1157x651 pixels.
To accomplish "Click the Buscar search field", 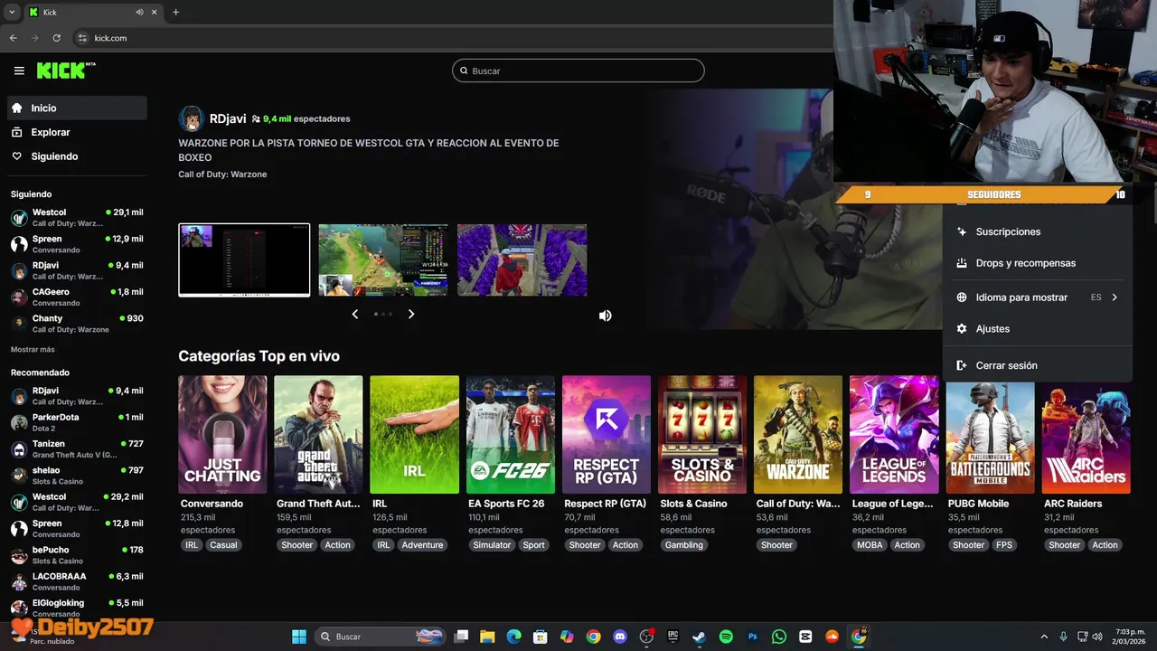I will tap(578, 71).
